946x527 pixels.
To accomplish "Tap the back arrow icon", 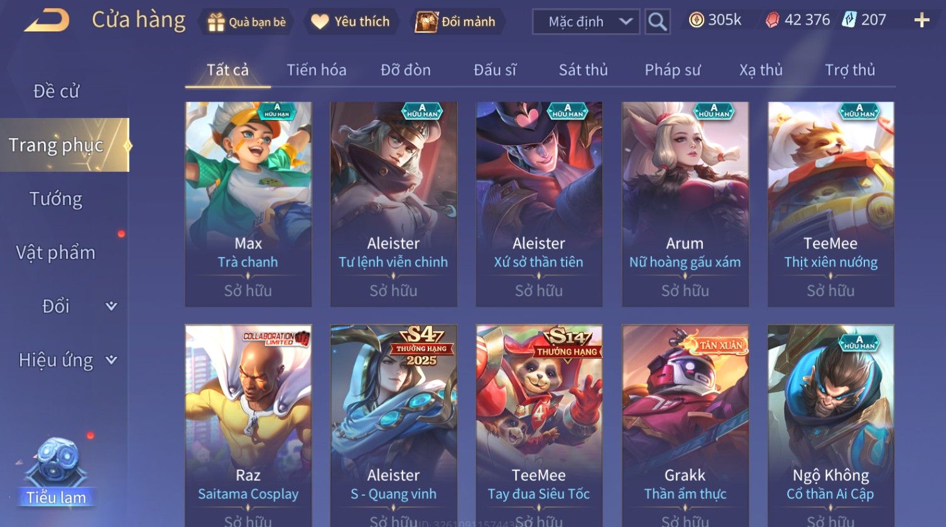I will 46,21.
